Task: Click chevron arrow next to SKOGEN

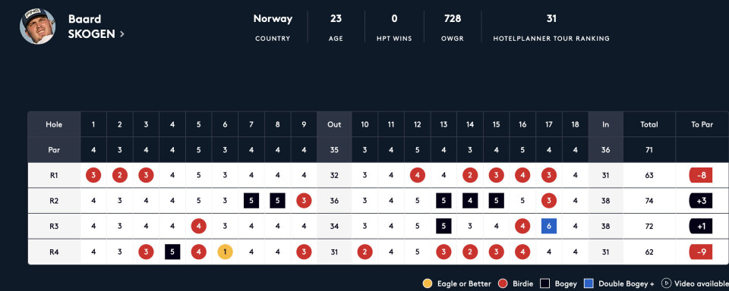Action: [x=121, y=34]
